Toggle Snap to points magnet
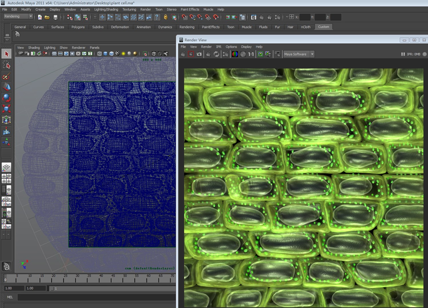 [x=200, y=17]
